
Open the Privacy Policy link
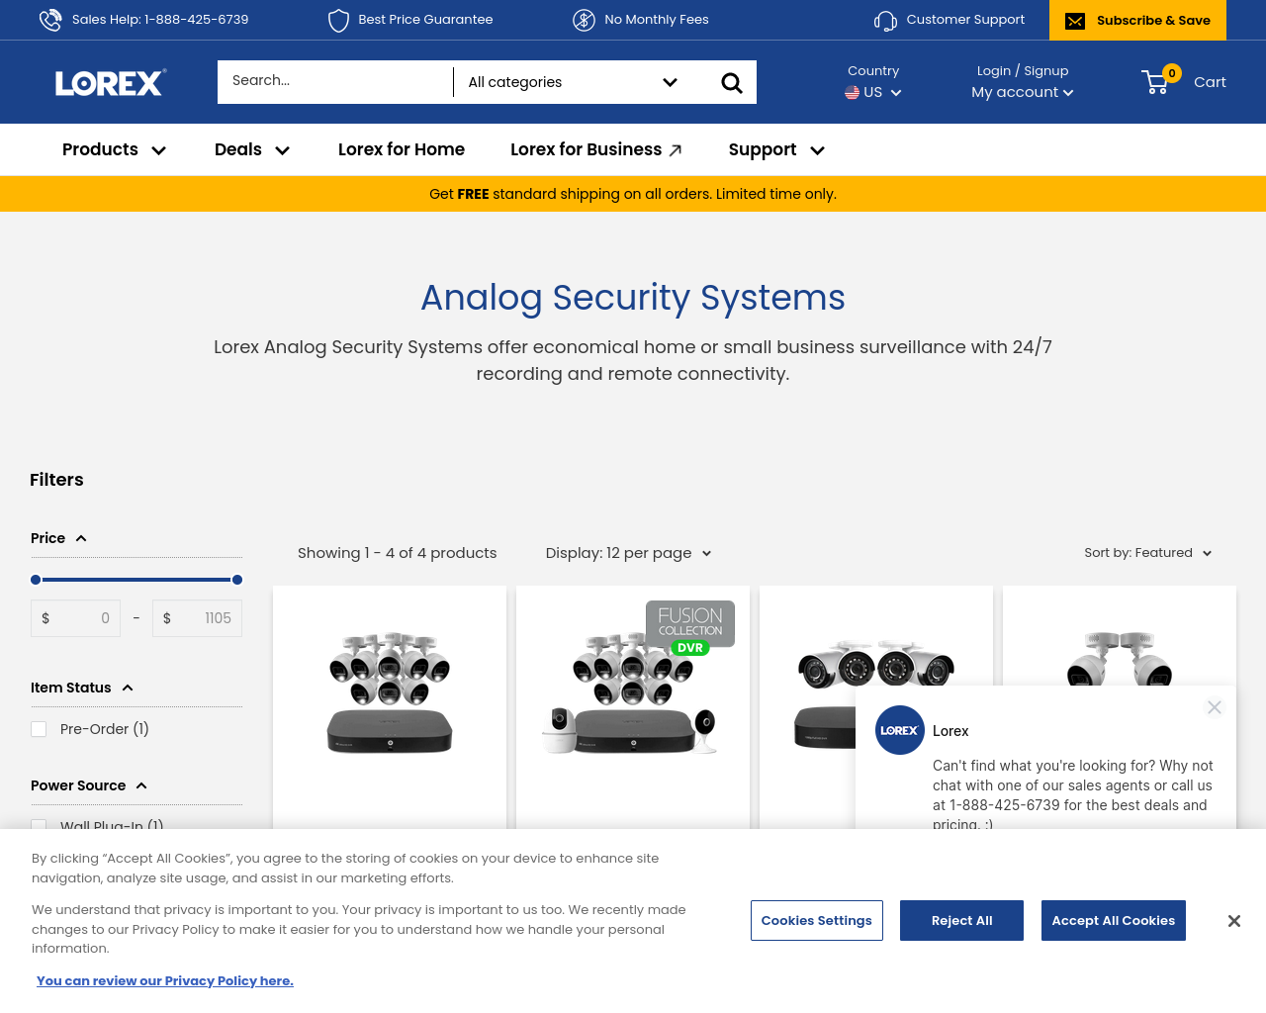click(x=165, y=980)
